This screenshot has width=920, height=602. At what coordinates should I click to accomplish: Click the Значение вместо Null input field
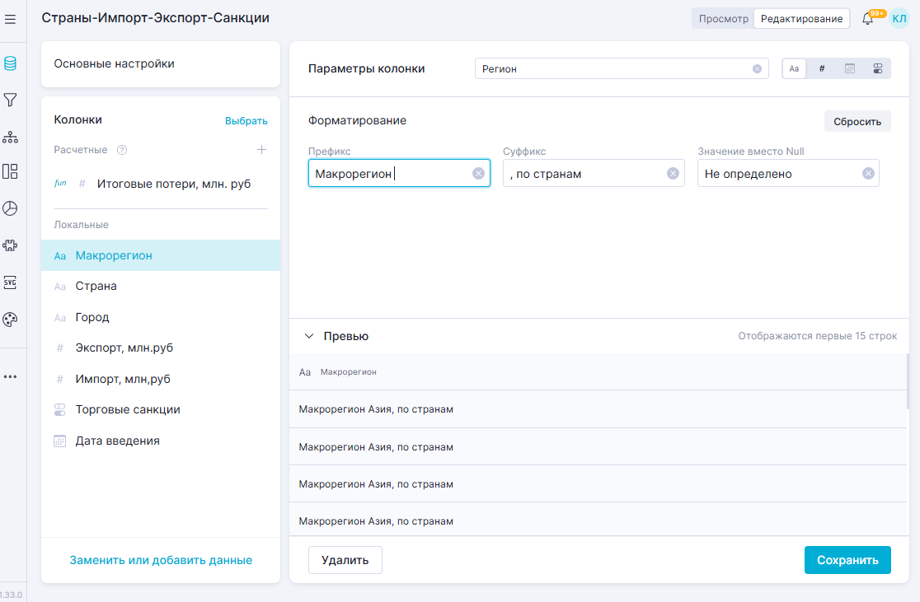777,174
